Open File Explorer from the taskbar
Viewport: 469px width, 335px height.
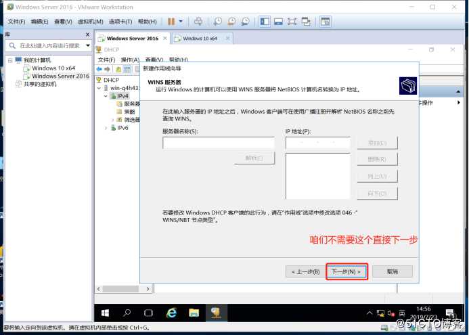click(194, 313)
